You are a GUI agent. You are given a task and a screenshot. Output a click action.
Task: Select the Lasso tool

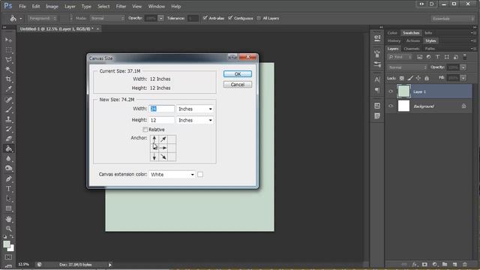pyautogui.click(x=8, y=60)
